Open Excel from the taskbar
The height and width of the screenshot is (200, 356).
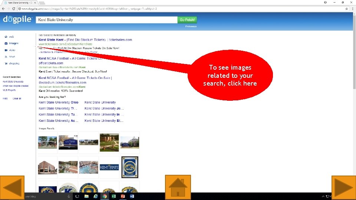click(114, 196)
